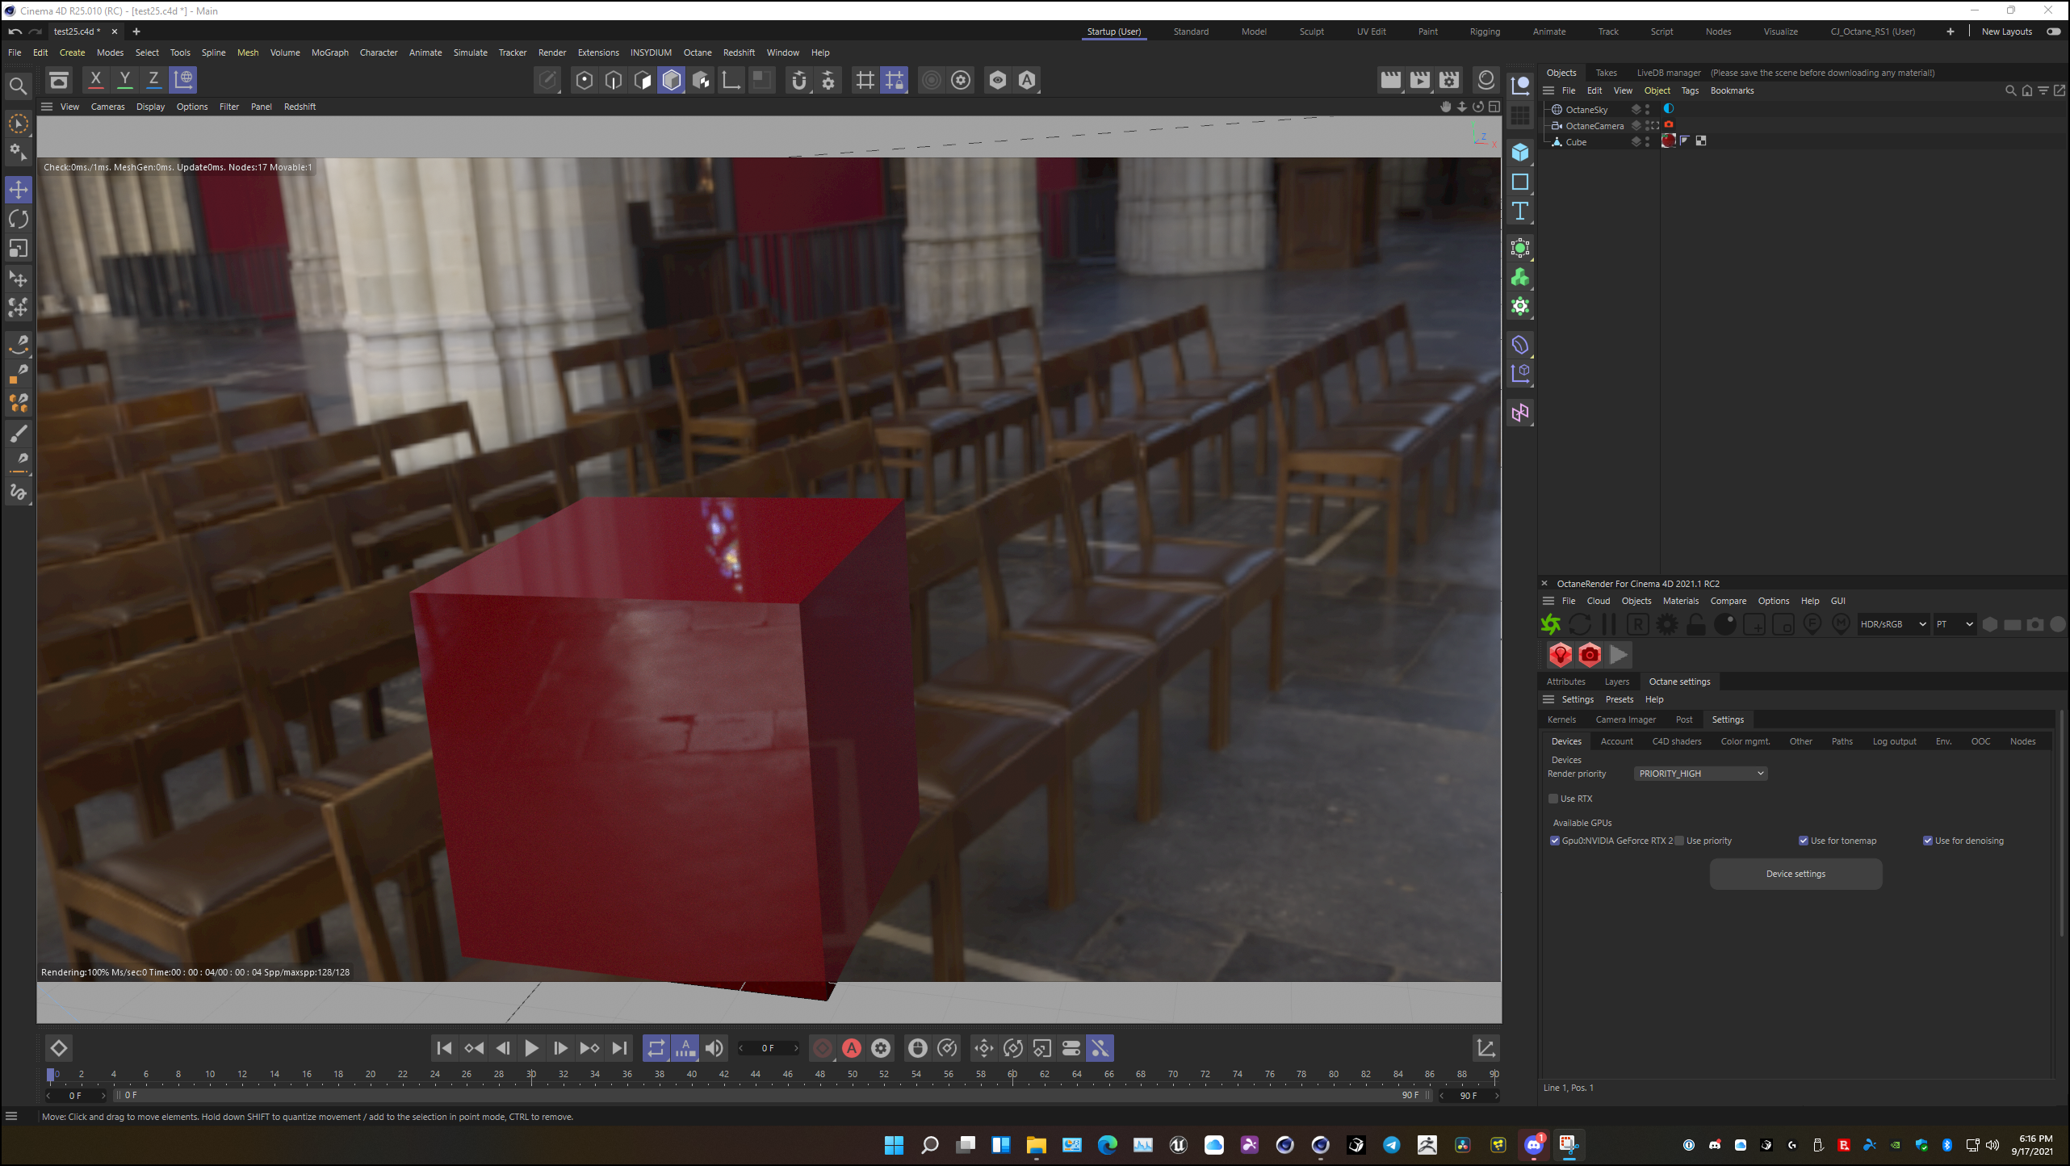Click Device settings button
The image size is (2070, 1166).
coord(1795,874)
